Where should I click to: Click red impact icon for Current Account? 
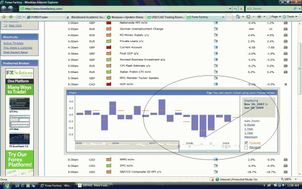point(109,47)
